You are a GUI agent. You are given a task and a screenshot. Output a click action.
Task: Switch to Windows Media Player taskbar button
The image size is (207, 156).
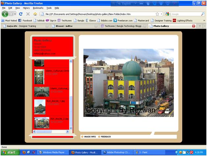(x=53, y=152)
